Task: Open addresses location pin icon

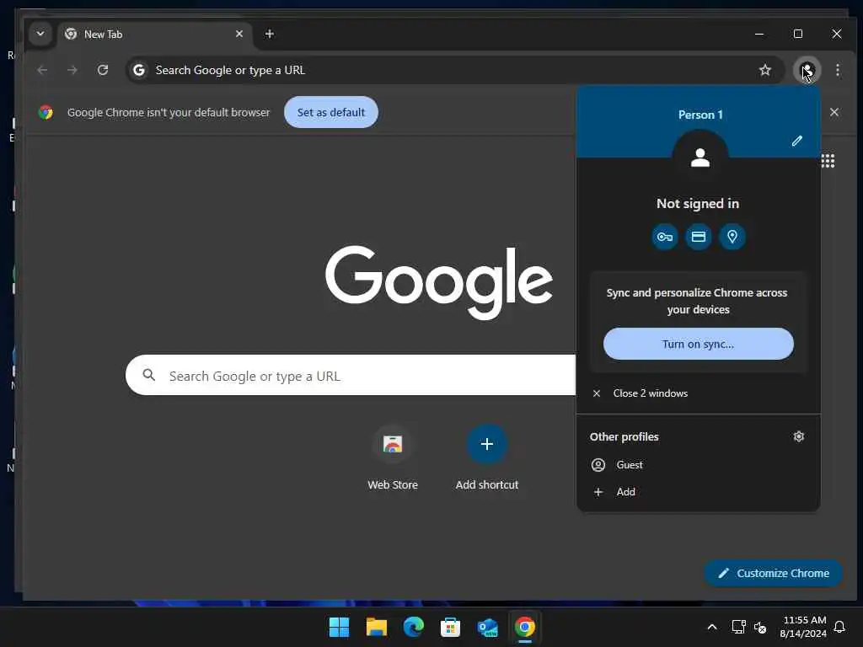Action: click(732, 237)
